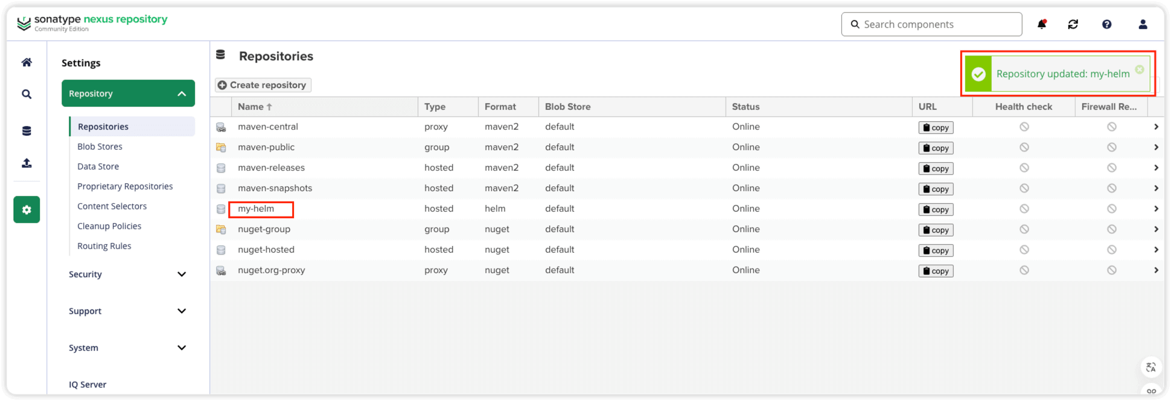
Task: Click firewall report icon for nuget-hosted
Action: [1112, 250]
